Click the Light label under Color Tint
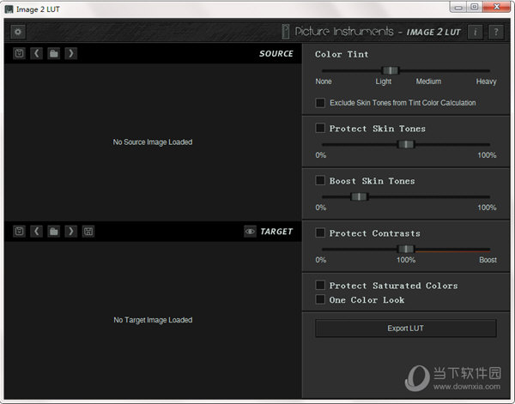 coord(384,81)
